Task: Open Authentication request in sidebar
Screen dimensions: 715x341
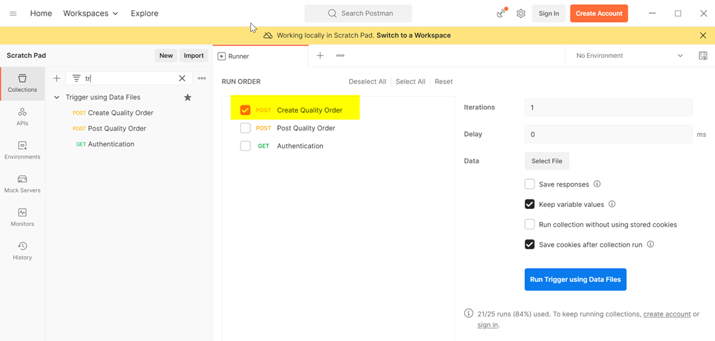Action: (x=111, y=144)
